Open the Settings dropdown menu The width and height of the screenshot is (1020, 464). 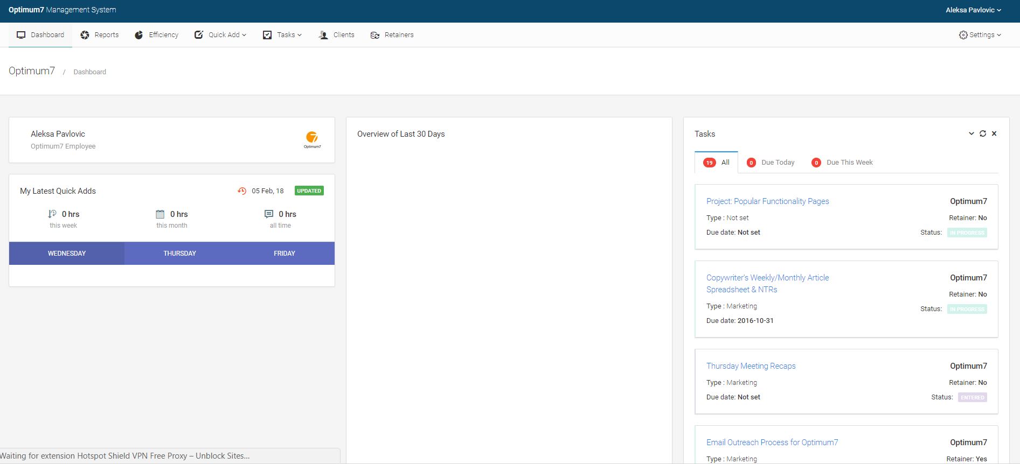(980, 35)
